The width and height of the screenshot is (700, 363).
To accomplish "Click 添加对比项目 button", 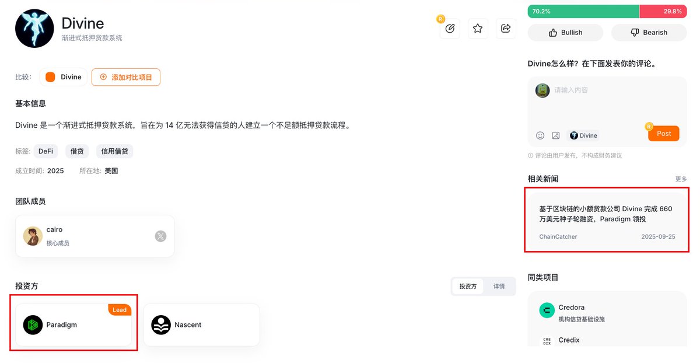I will click(126, 77).
